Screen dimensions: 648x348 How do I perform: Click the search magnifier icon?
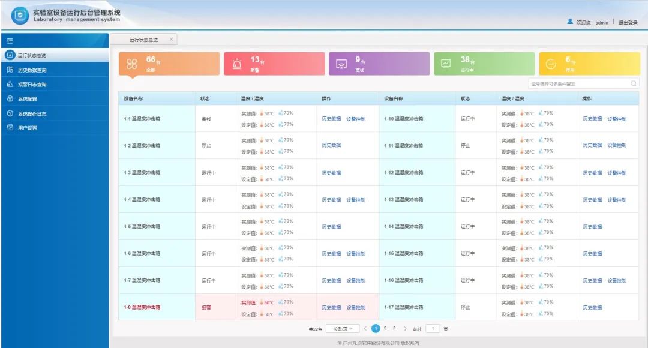[x=634, y=84]
